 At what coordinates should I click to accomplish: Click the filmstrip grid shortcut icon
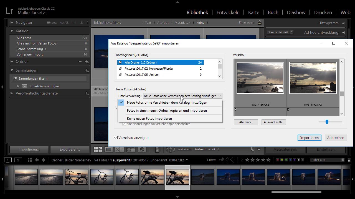coord(30,160)
